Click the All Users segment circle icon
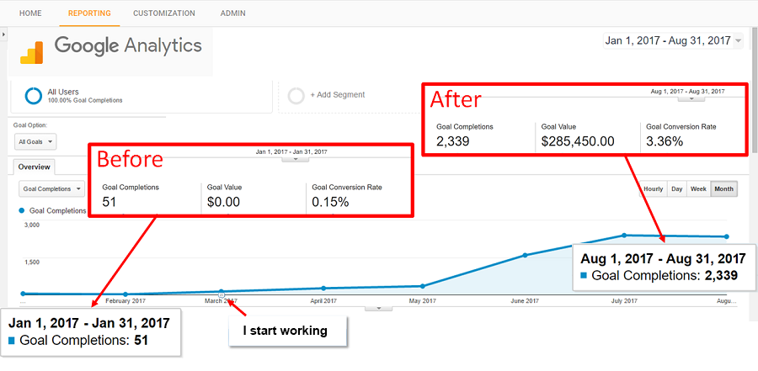This screenshot has height=371, width=758. point(34,95)
